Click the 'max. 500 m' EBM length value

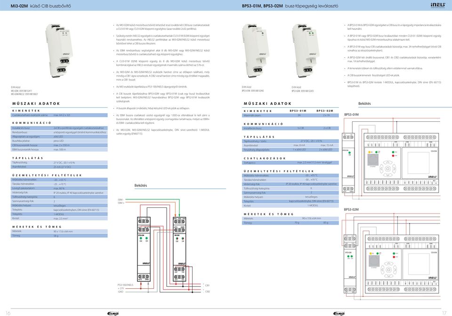click(60, 150)
